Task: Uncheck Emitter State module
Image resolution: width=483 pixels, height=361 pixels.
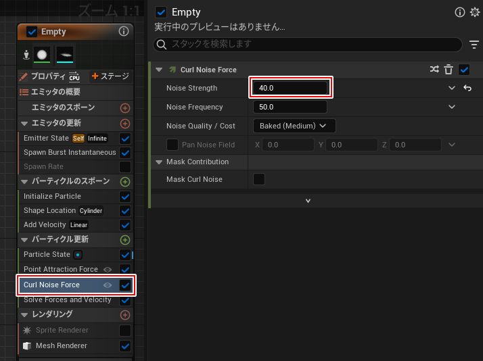Action: 125,139
